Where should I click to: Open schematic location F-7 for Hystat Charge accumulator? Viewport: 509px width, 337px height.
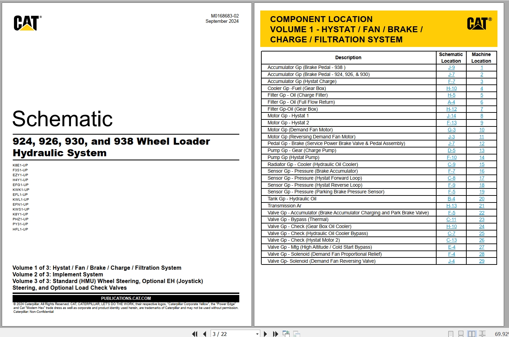[x=451, y=81]
